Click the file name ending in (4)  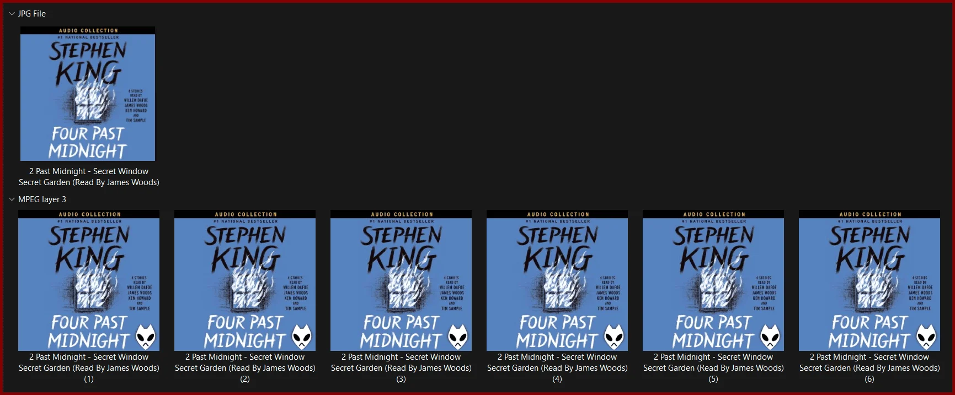click(557, 368)
